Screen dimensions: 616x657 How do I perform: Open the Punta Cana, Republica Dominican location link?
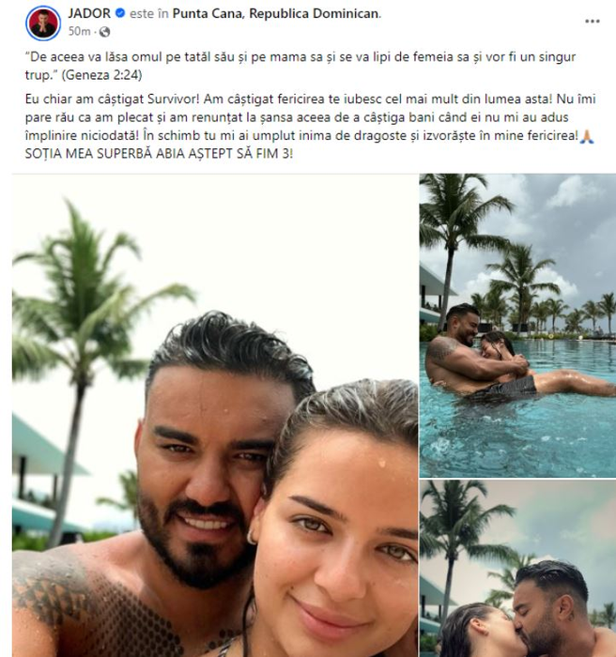275,13
